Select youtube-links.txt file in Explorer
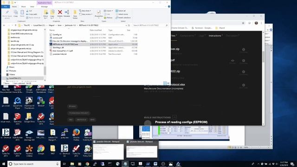This screenshot has width=297, height=167. point(59,54)
